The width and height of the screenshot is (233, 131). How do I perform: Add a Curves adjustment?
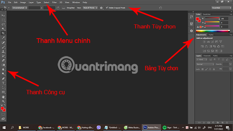tap(213, 42)
